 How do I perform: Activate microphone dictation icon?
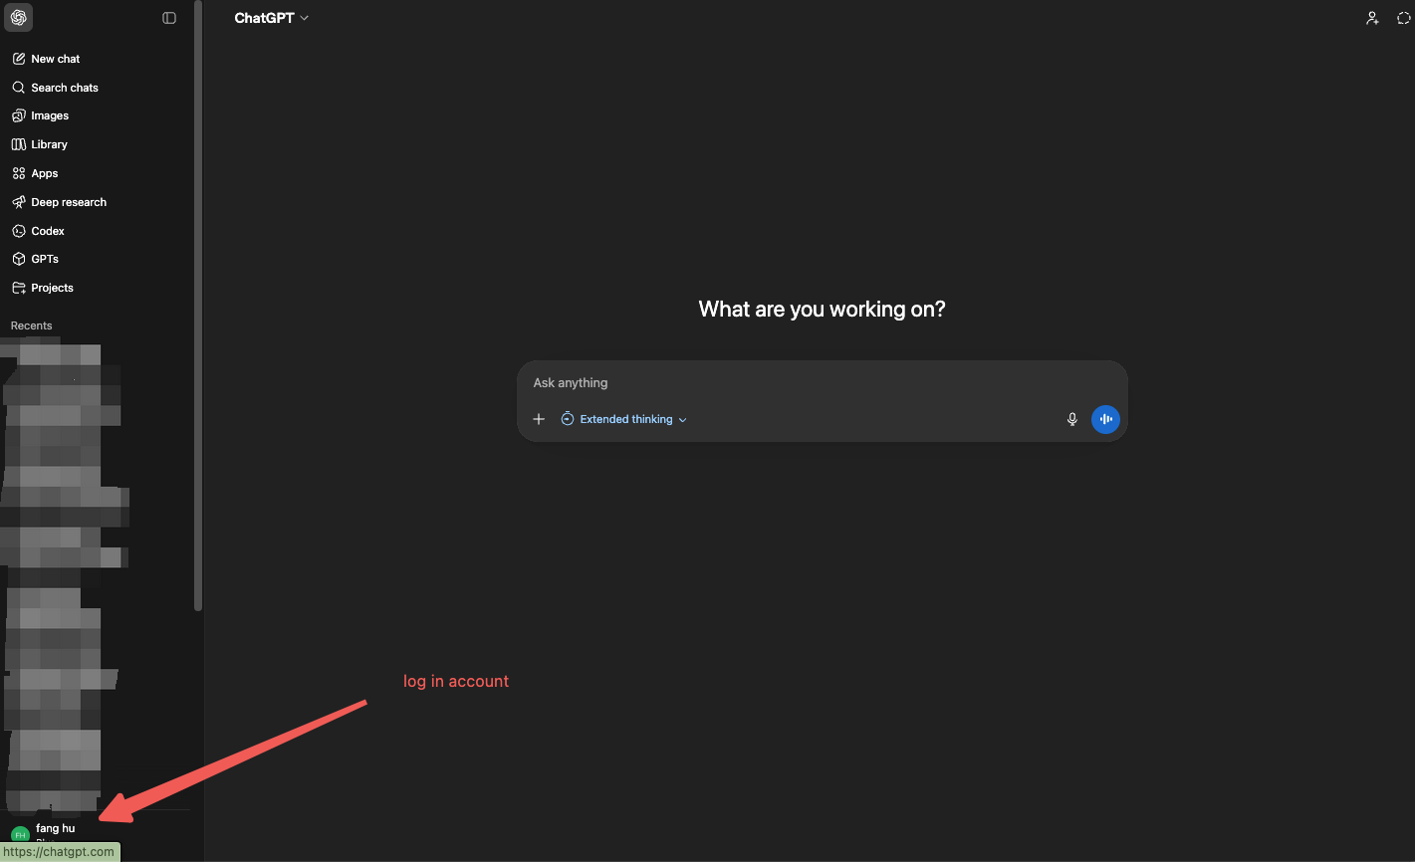tap(1072, 419)
